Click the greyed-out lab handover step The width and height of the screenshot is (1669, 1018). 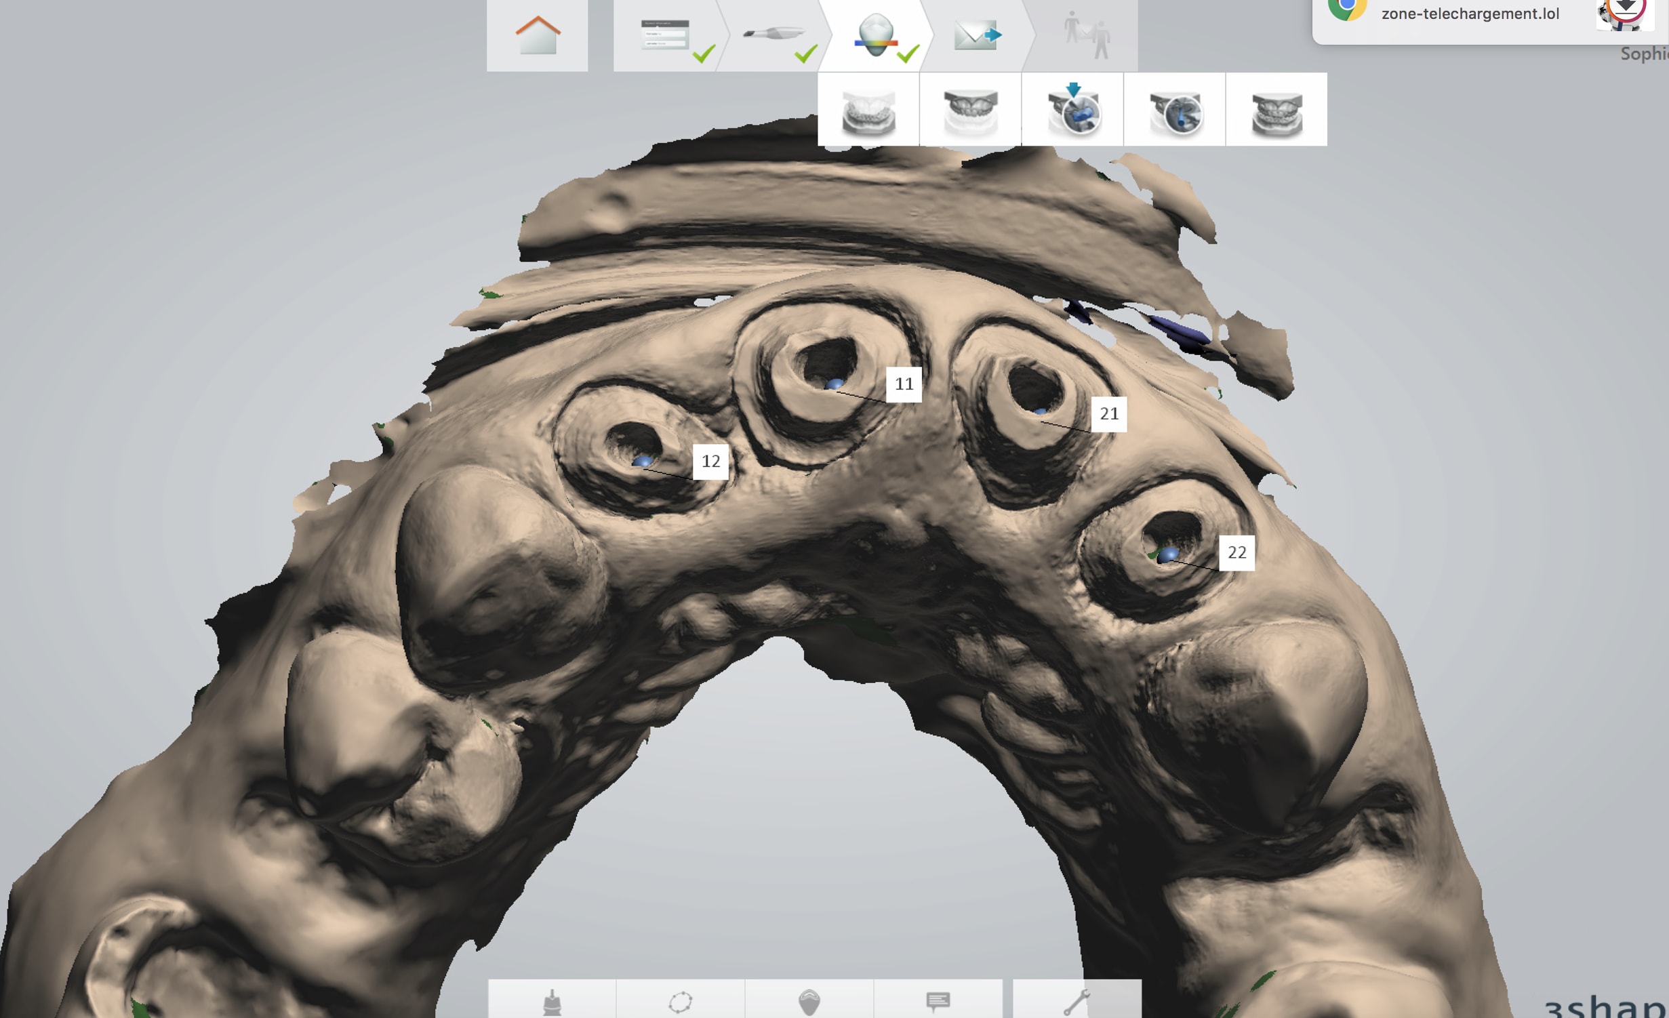pos(1087,35)
